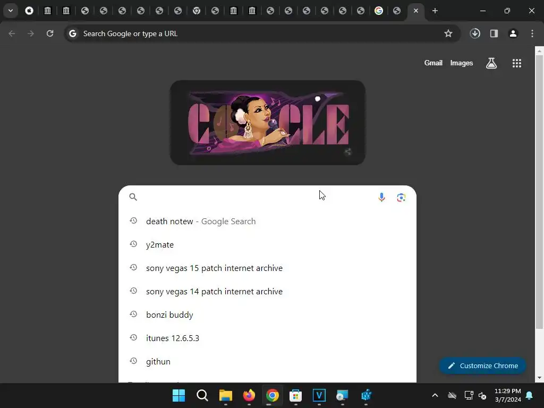
Task: Start voice search with microphone icon
Action: pos(381,197)
